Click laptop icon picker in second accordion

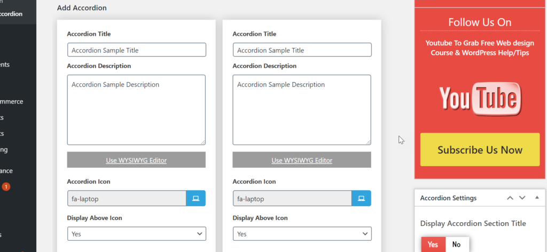[x=361, y=199]
